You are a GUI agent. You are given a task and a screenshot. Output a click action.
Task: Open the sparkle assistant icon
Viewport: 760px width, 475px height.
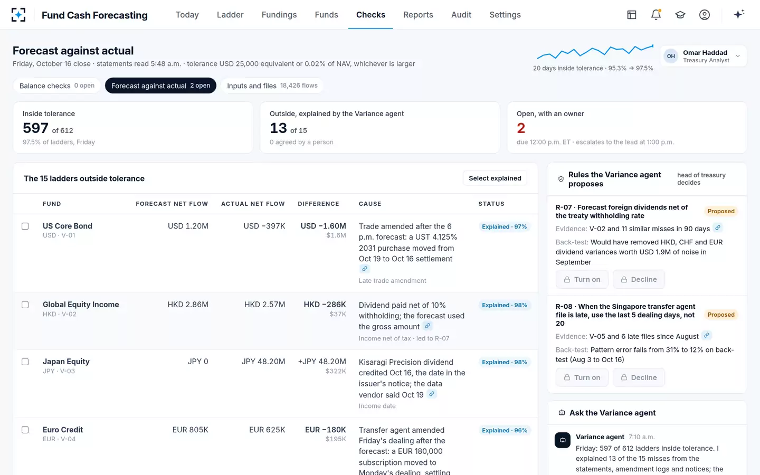pyautogui.click(x=739, y=14)
